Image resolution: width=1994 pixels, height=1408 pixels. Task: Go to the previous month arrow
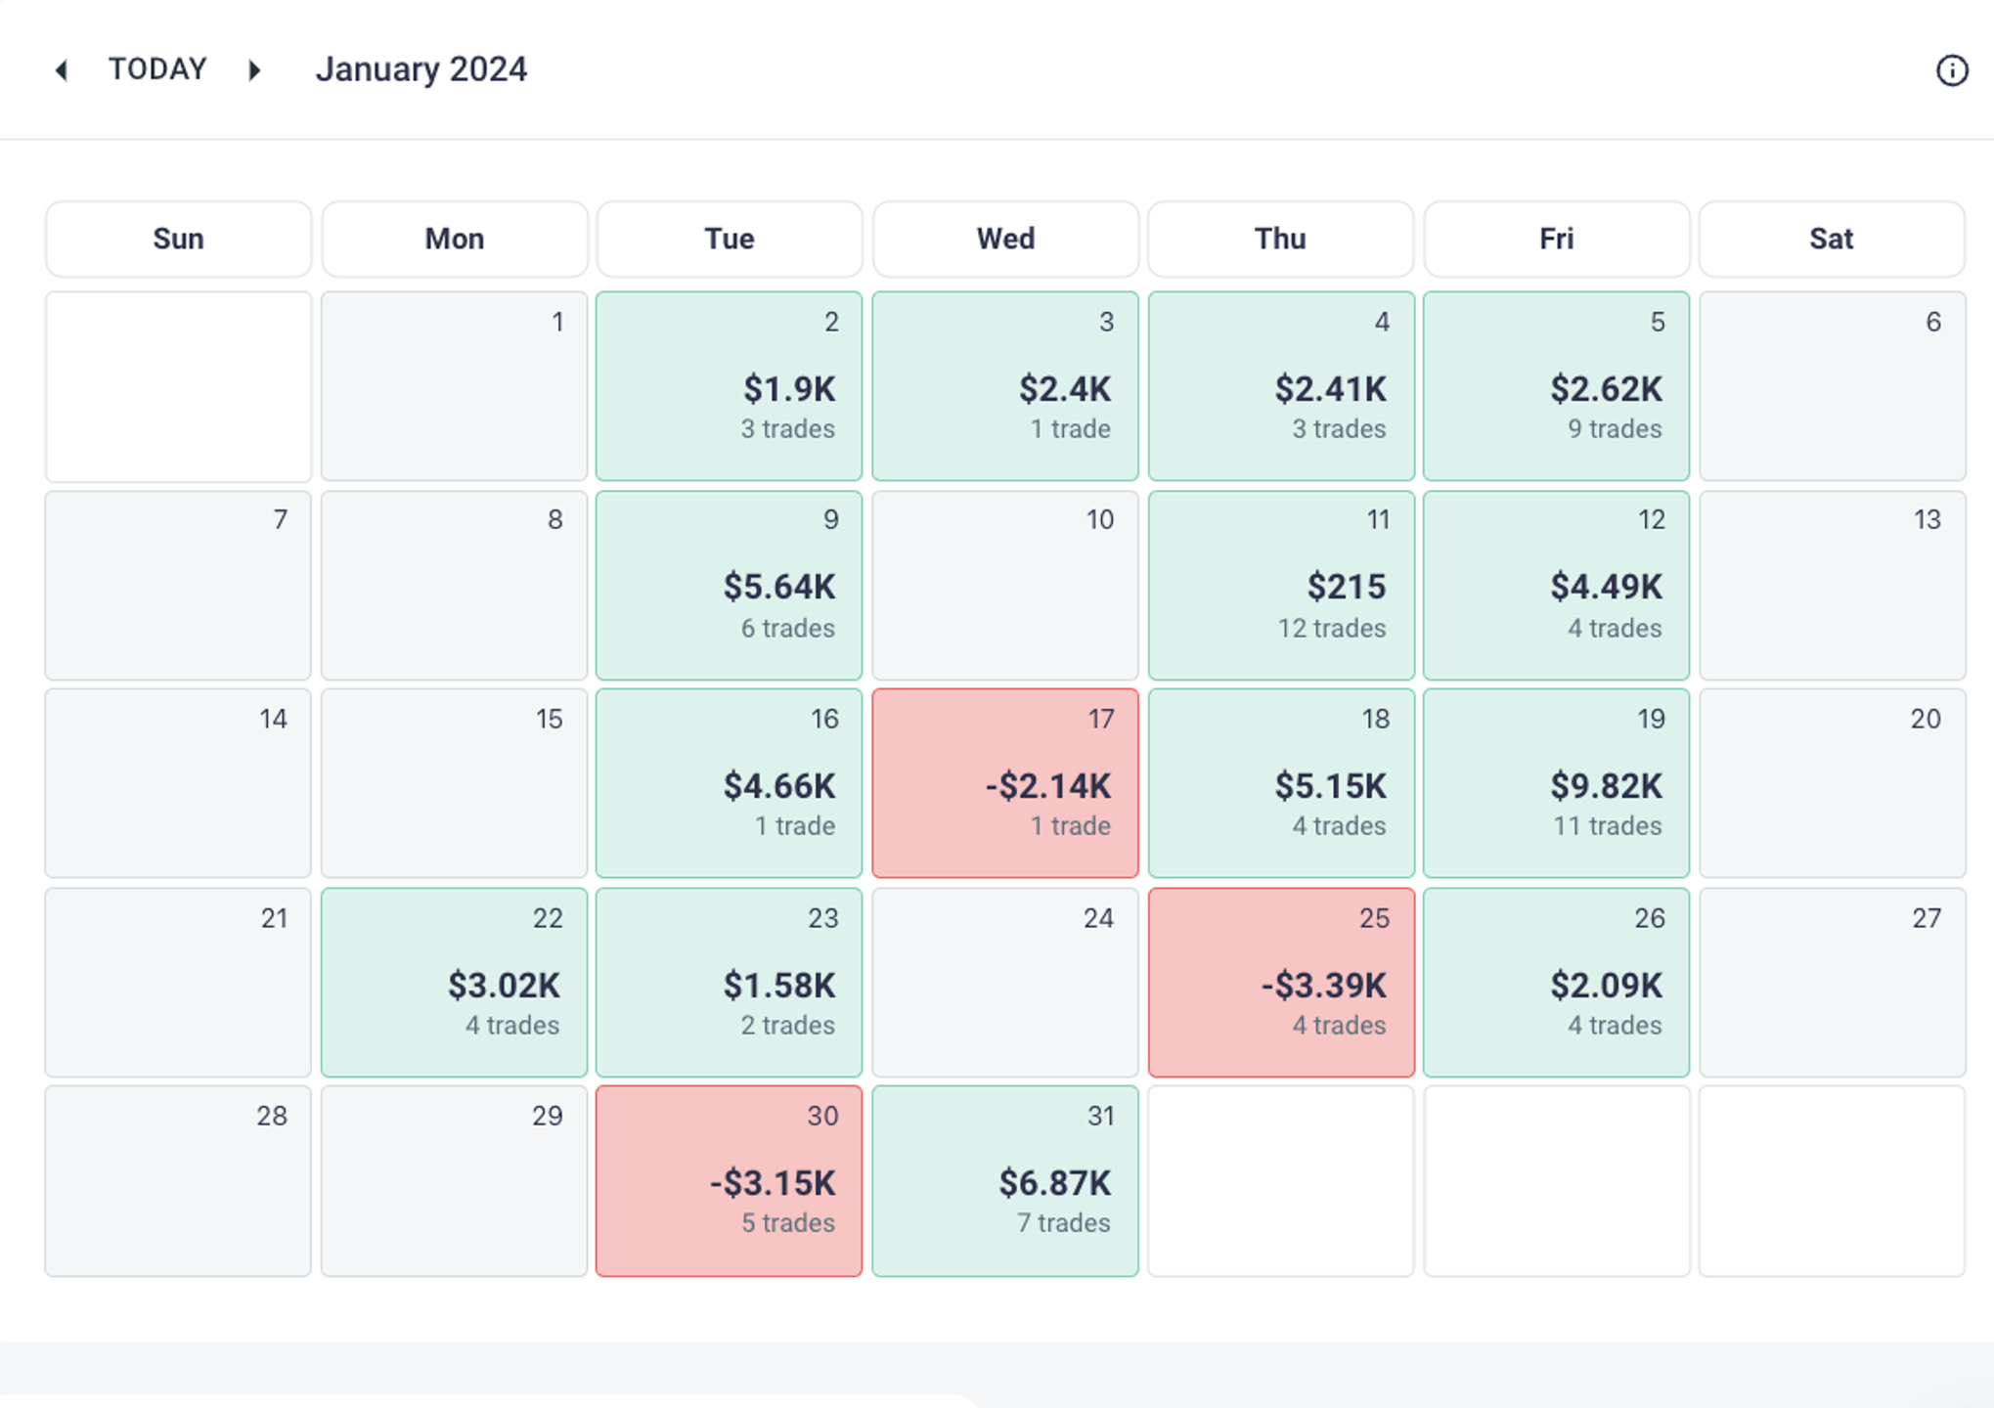click(x=61, y=70)
